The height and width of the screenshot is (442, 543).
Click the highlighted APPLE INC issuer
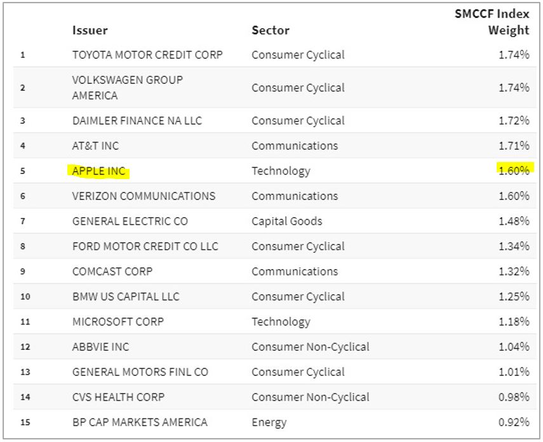[x=99, y=171]
